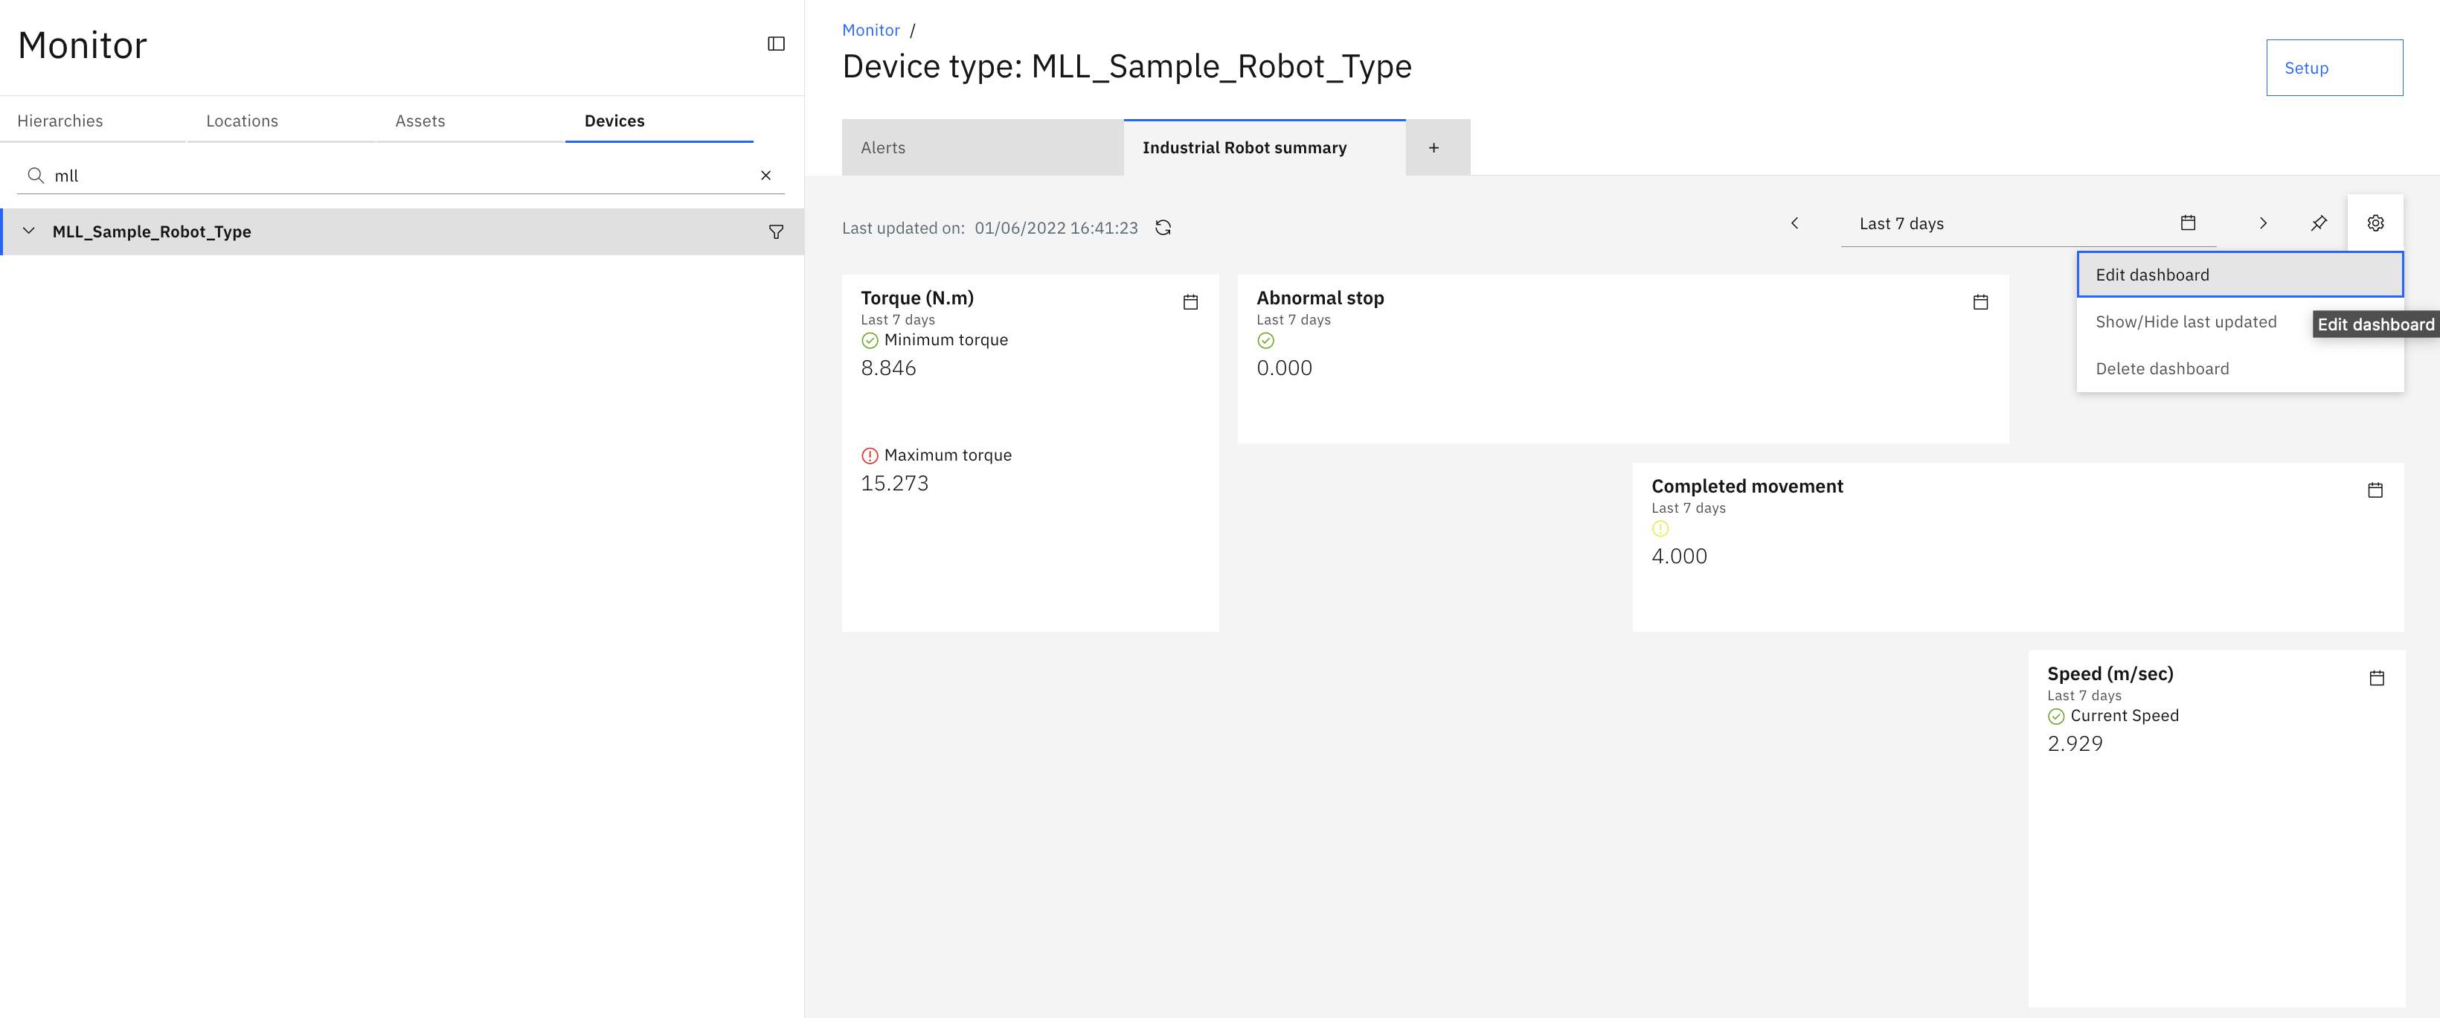Choose Edit dashboard from menu
This screenshot has width=2440, height=1018.
click(2240, 275)
